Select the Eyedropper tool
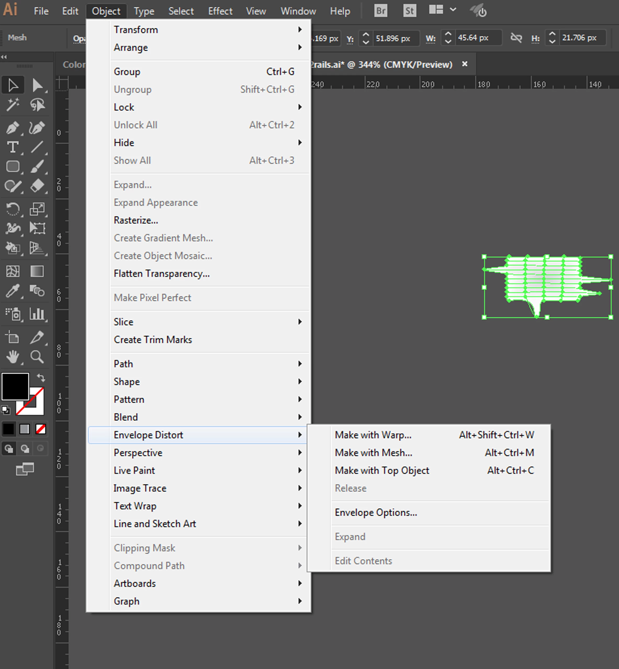Image resolution: width=619 pixels, height=669 pixels. [x=13, y=291]
